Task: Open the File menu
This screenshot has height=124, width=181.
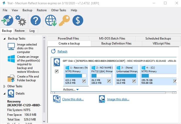Action: [x=5, y=10]
